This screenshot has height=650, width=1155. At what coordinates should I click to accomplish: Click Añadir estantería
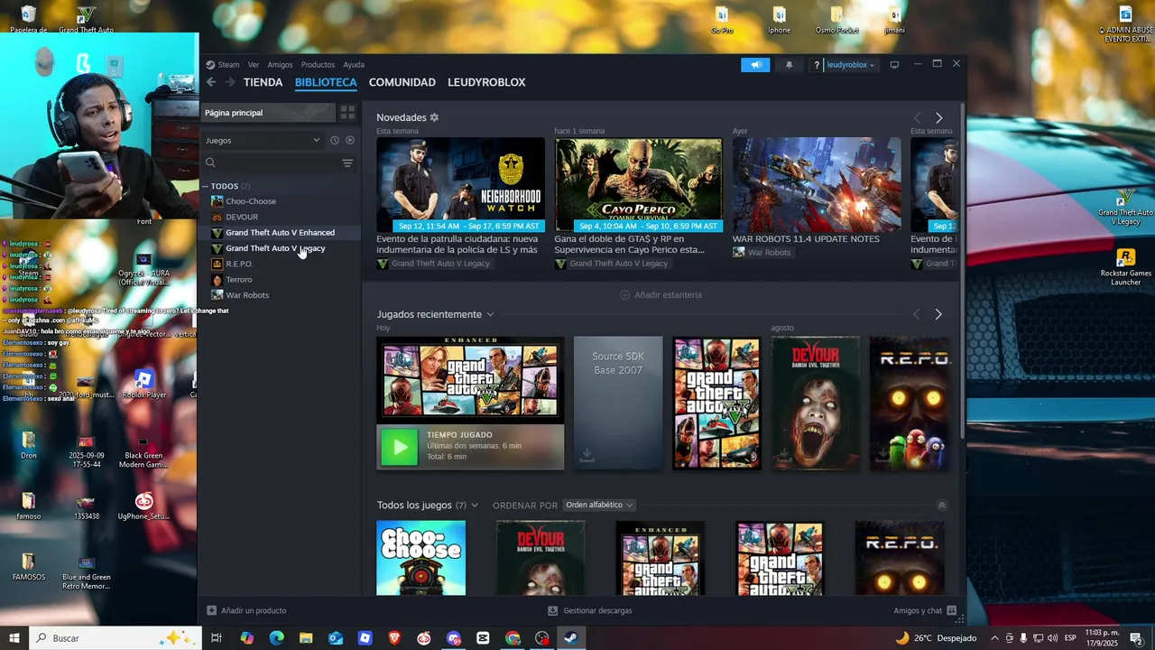pos(661,295)
